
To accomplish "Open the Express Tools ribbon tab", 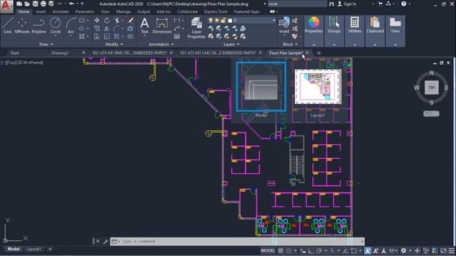I will click(215, 11).
